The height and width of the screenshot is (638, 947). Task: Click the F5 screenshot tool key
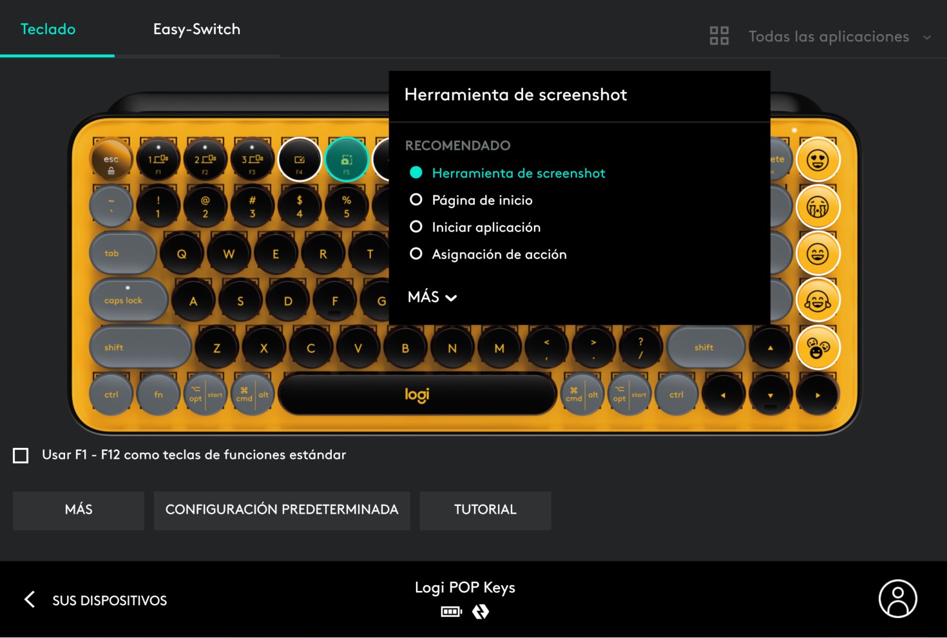[x=347, y=160]
